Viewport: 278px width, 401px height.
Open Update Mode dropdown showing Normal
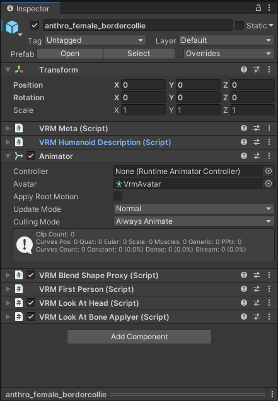coord(194,209)
